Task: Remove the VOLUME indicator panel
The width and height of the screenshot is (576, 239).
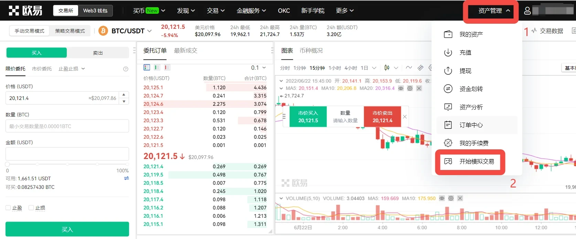Action: pos(460,198)
